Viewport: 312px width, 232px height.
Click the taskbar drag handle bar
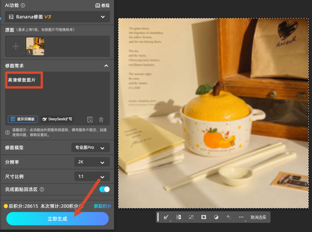point(158,217)
